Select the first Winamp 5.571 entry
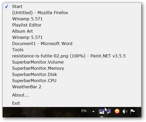 72,19
